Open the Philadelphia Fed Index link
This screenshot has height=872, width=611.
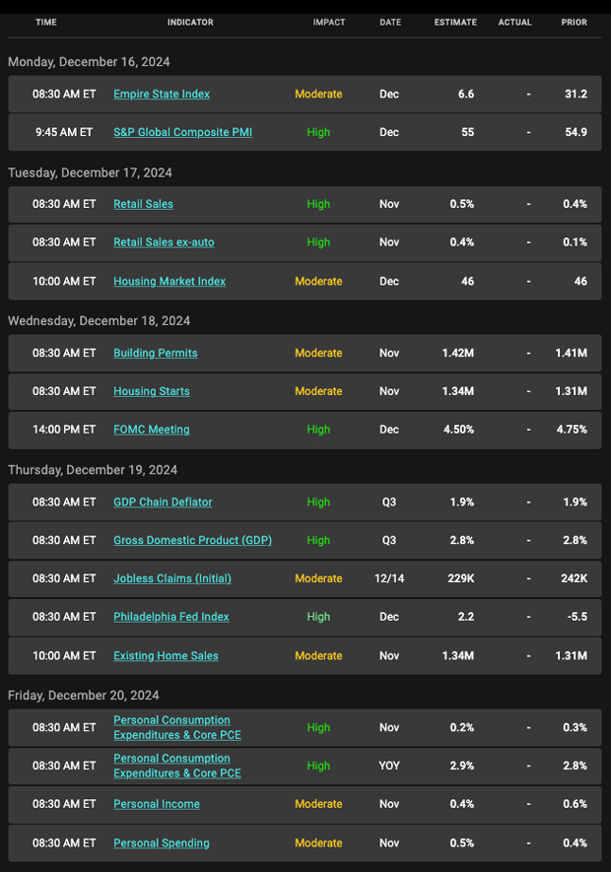(171, 617)
